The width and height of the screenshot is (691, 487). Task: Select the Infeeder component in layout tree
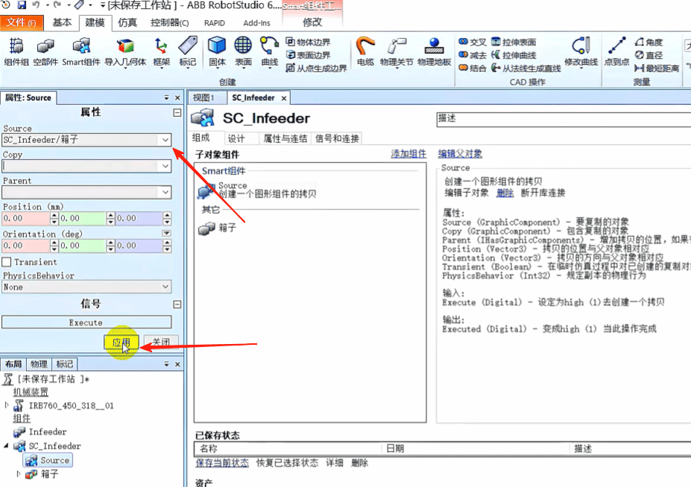click(40, 432)
